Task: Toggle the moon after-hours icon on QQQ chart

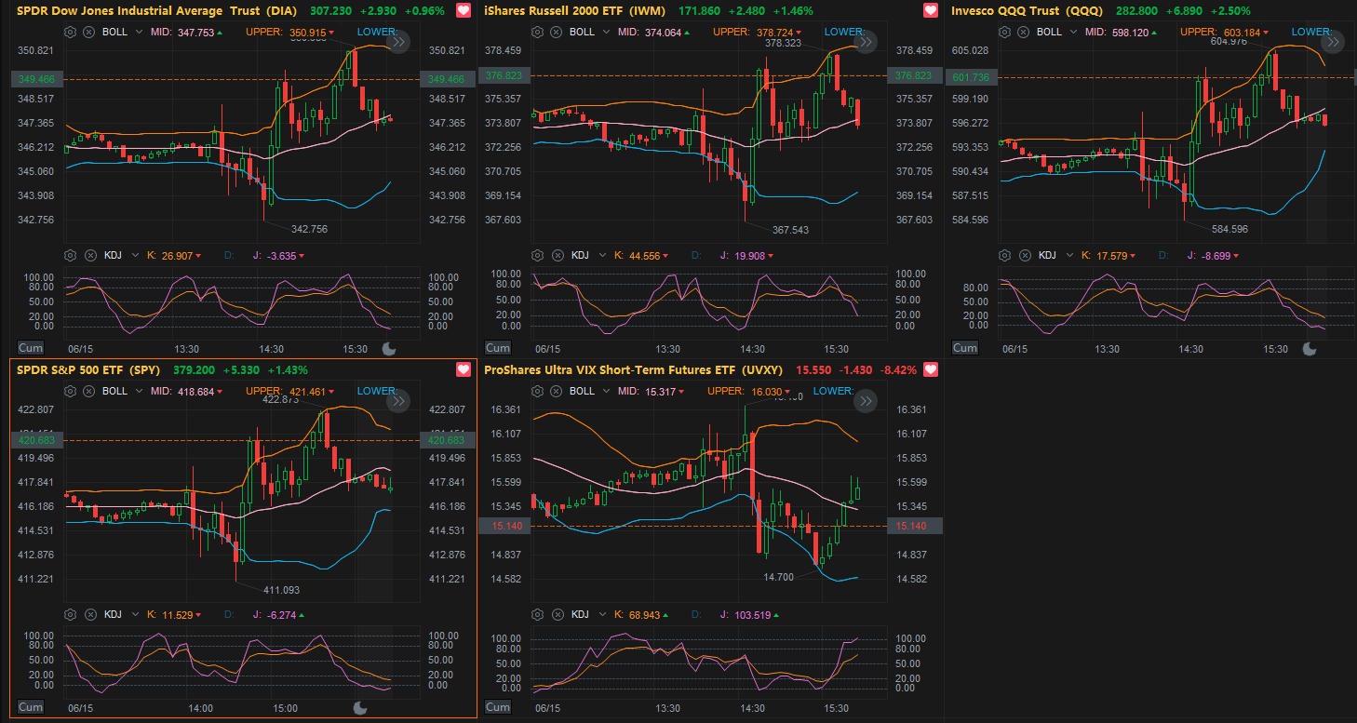Action: point(1309,349)
